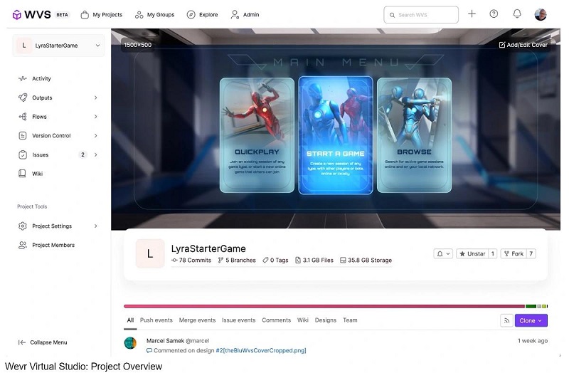Open the plus create-new icon
The width and height of the screenshot is (569, 373).
pos(472,14)
